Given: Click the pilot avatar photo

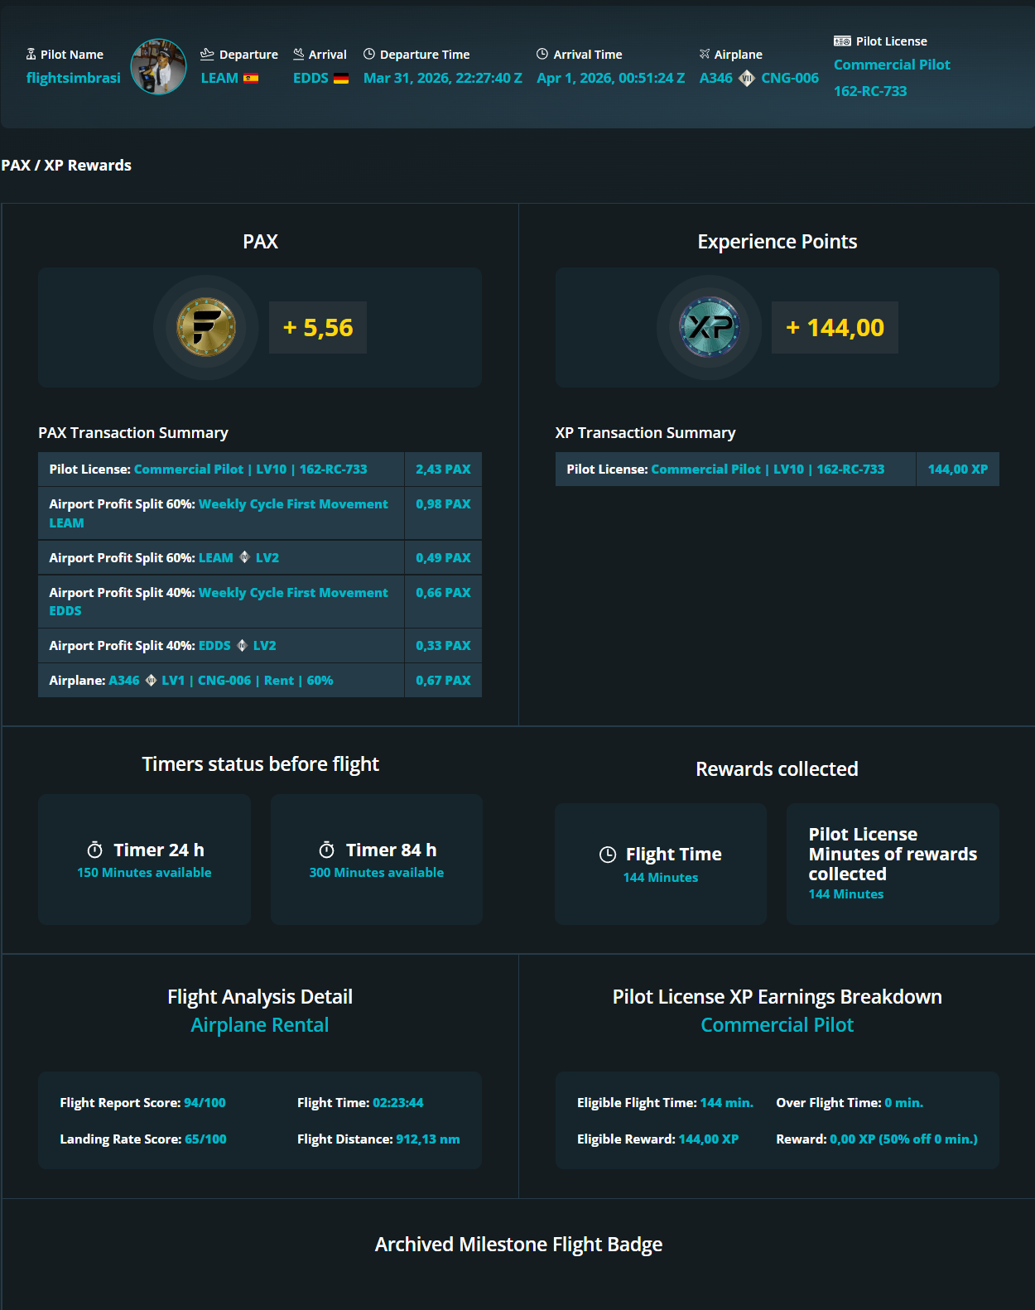Looking at the screenshot, I should pos(158,67).
